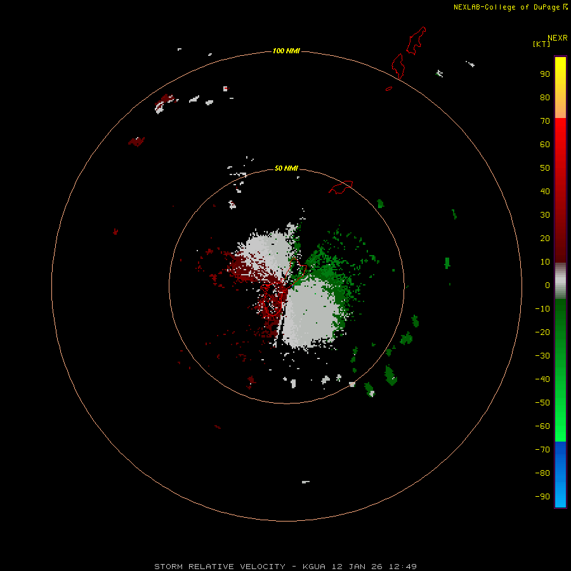571x571 pixels.
Task: Click the -10 value on velocity scale
Action: [542, 309]
